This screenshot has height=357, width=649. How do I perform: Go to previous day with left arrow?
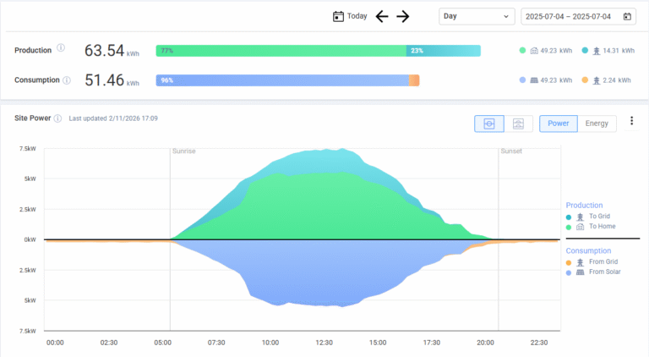pyautogui.click(x=382, y=16)
